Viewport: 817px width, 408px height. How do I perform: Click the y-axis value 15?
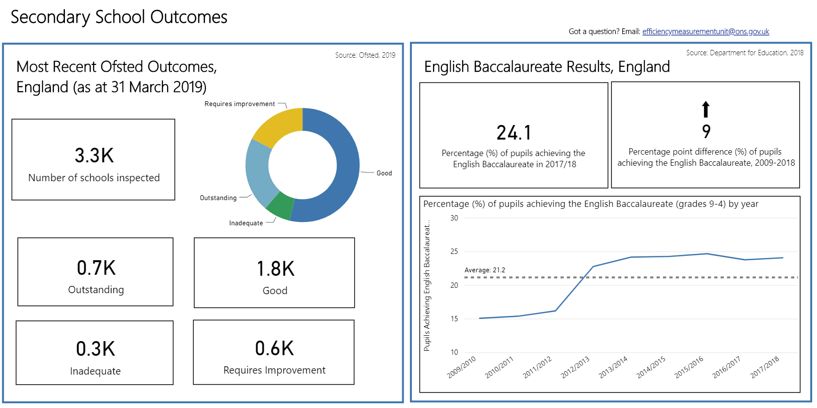(454, 319)
